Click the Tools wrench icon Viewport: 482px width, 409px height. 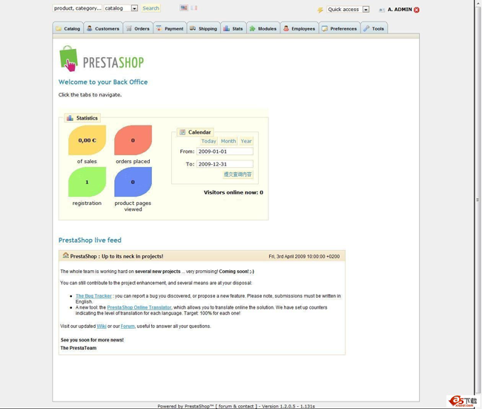tap(366, 28)
